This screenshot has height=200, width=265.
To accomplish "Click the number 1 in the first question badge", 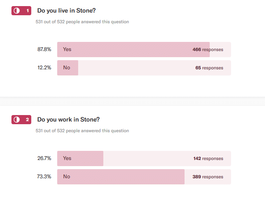I will click(27, 11).
